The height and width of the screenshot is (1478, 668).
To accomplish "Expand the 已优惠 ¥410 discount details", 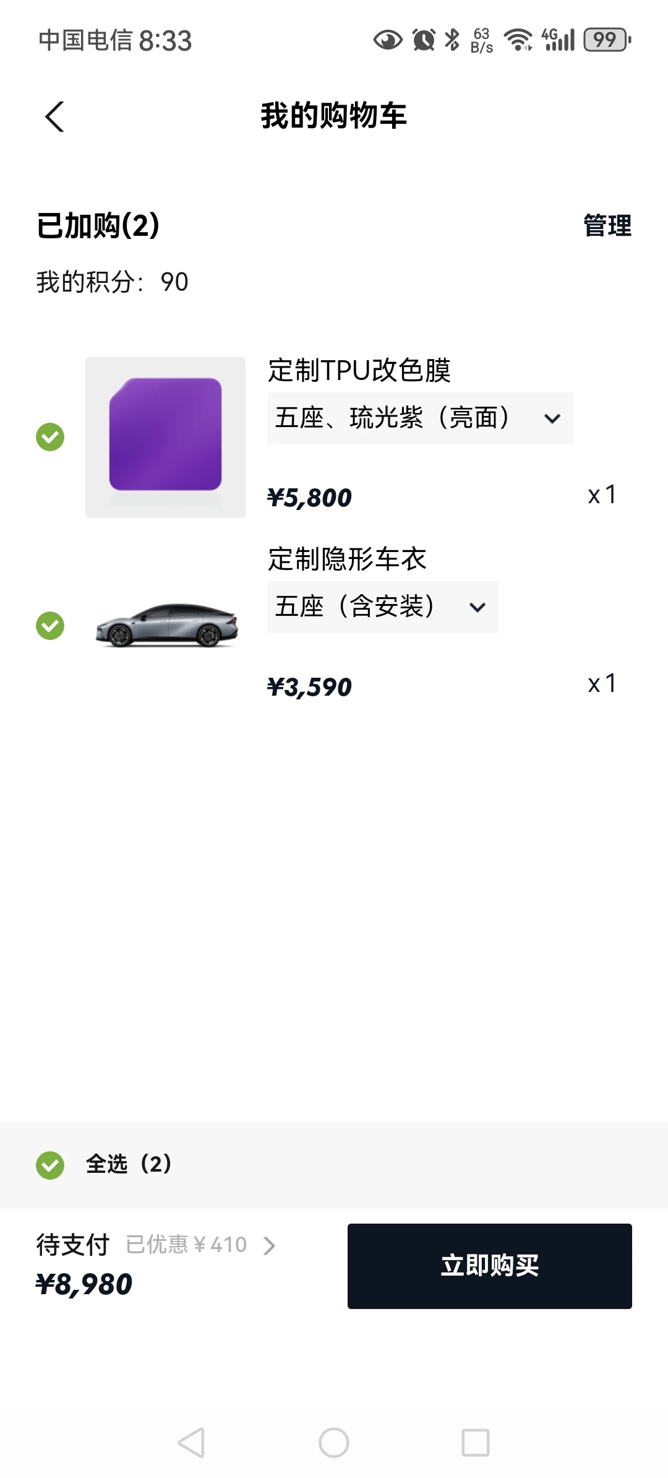I will [201, 1245].
